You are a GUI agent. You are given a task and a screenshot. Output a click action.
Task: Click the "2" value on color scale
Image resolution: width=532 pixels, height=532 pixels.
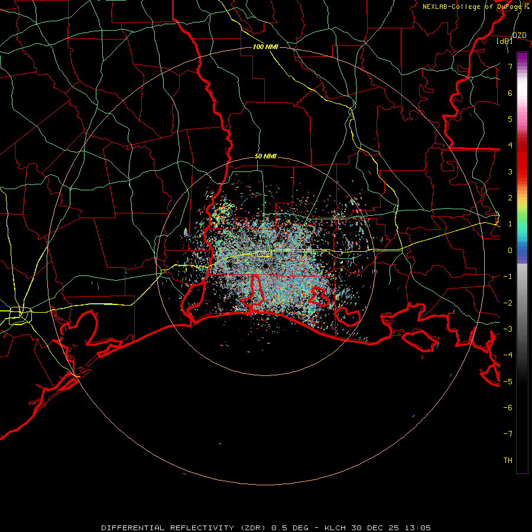point(510,198)
